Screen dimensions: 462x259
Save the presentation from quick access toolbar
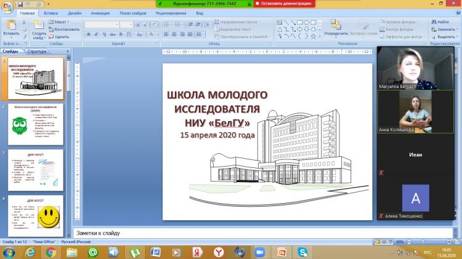[20, 4]
